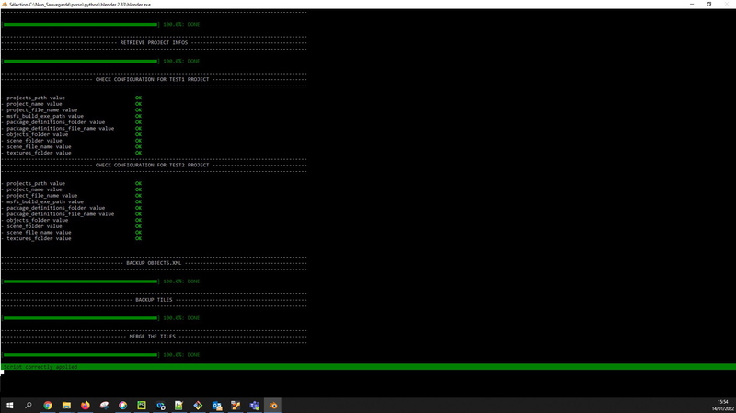Launch Google Chrome from the taskbar
Screen dimensions: 736x413
click(x=48, y=405)
